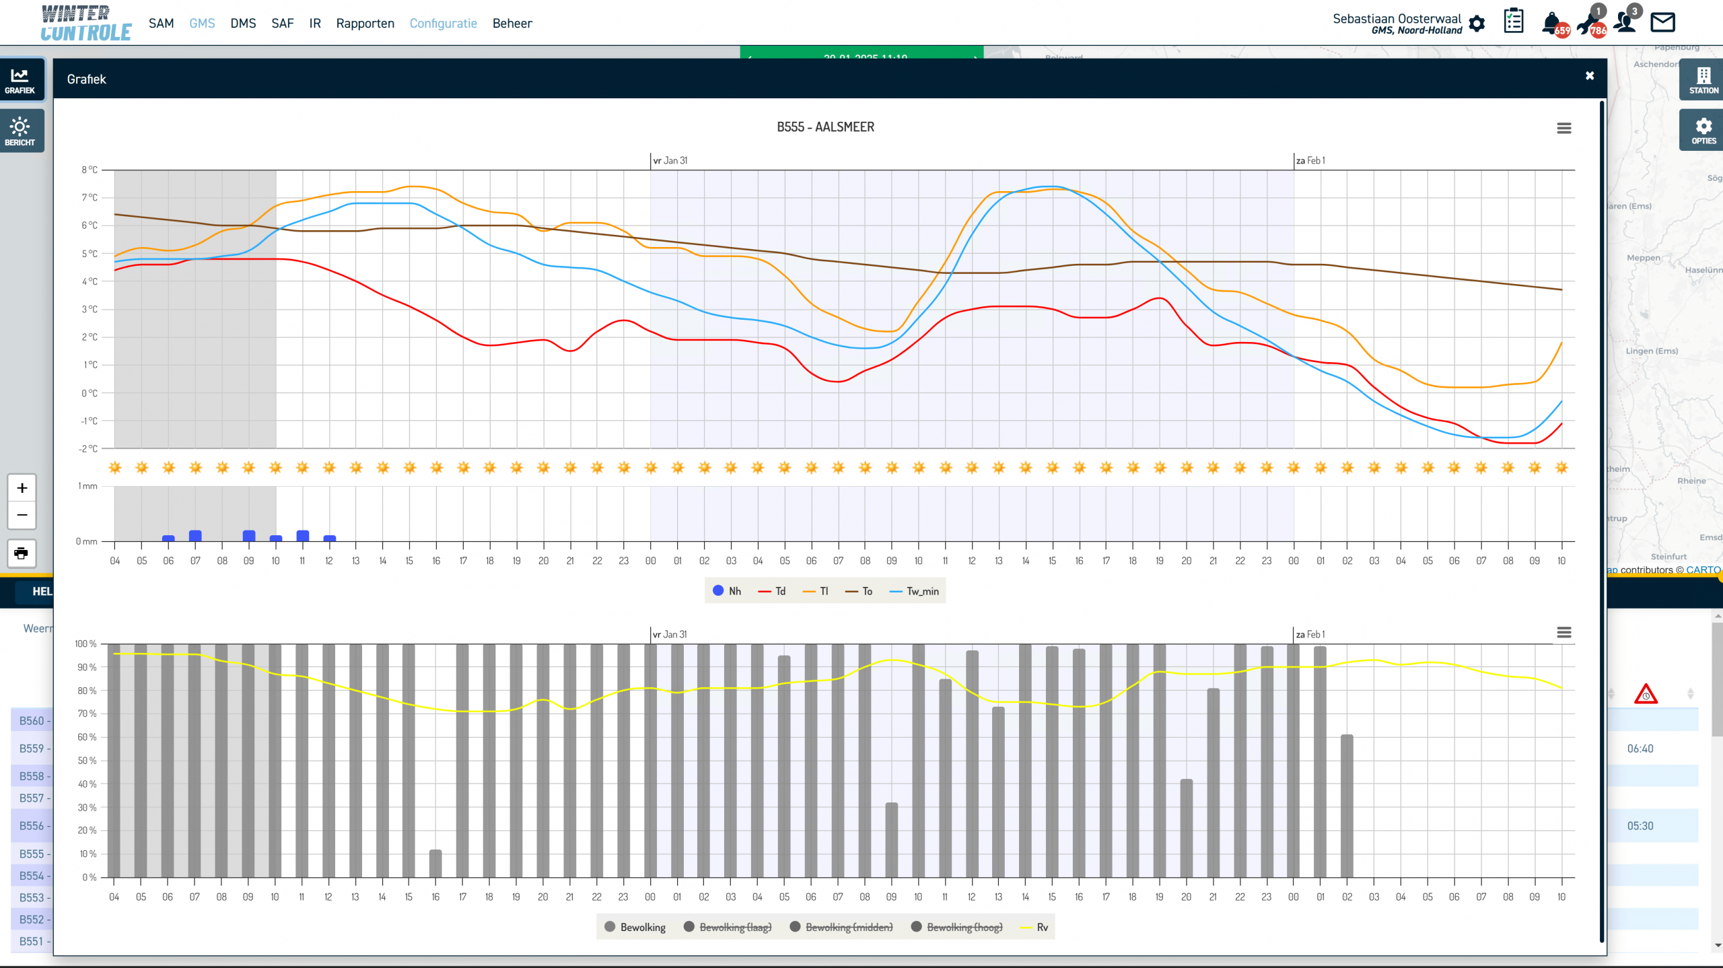Open the envelope messages icon
Image resolution: width=1723 pixels, height=968 pixels.
click(x=1662, y=23)
